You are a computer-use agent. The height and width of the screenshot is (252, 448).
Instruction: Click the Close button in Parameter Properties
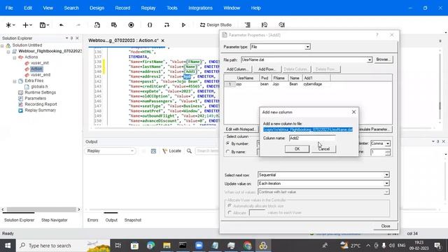pyautogui.click(x=386, y=226)
